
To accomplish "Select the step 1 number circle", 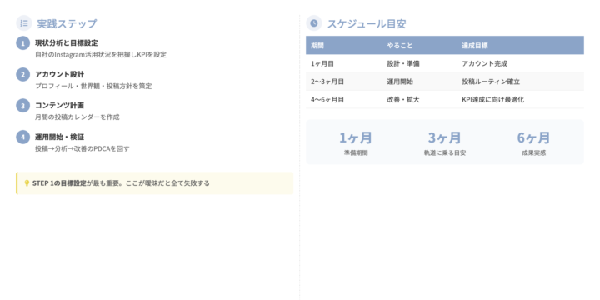I will point(22,42).
